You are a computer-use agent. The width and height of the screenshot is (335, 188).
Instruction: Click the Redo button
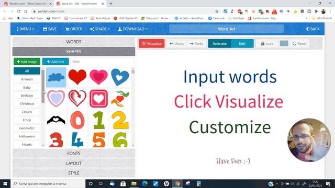[196, 43]
